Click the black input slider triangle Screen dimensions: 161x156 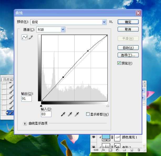[x=41, y=106]
